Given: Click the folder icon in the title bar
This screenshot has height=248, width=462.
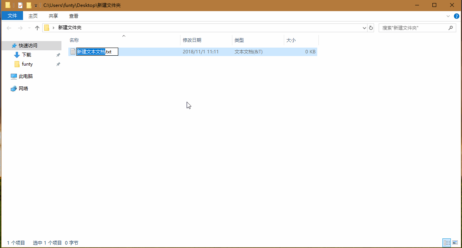Looking at the screenshot, I should pyautogui.click(x=8, y=5).
